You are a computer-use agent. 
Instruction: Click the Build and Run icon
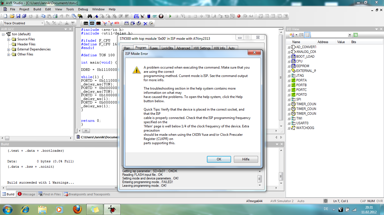(133, 23)
